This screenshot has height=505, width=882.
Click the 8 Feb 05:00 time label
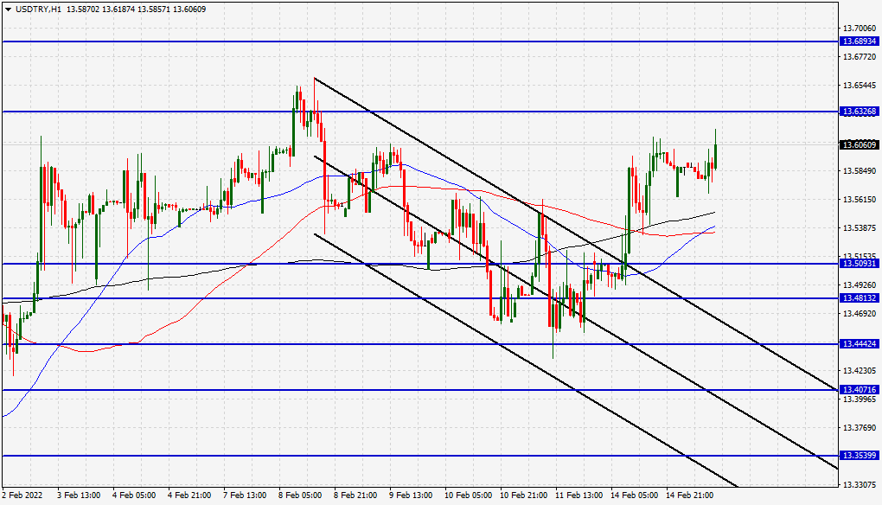[298, 495]
